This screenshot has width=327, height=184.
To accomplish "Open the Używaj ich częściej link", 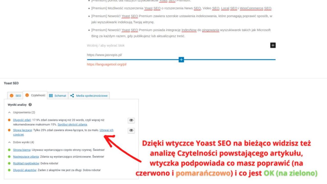I will (107, 130).
